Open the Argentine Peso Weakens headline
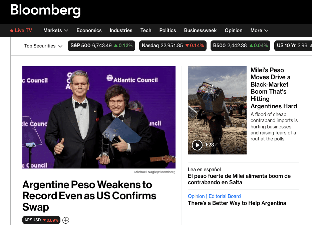This screenshot has height=225, width=312. [89, 196]
